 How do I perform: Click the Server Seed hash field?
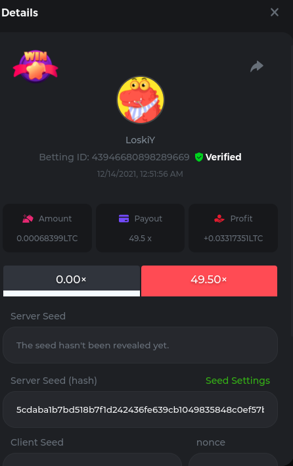[x=141, y=409]
